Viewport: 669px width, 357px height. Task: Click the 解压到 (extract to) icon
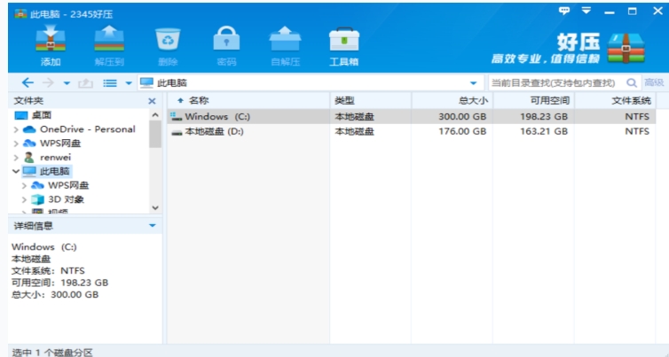coord(109,39)
